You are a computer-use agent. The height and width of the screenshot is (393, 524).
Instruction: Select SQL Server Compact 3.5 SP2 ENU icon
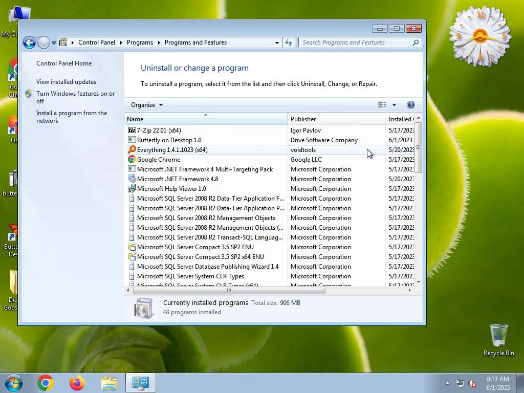pyautogui.click(x=132, y=247)
